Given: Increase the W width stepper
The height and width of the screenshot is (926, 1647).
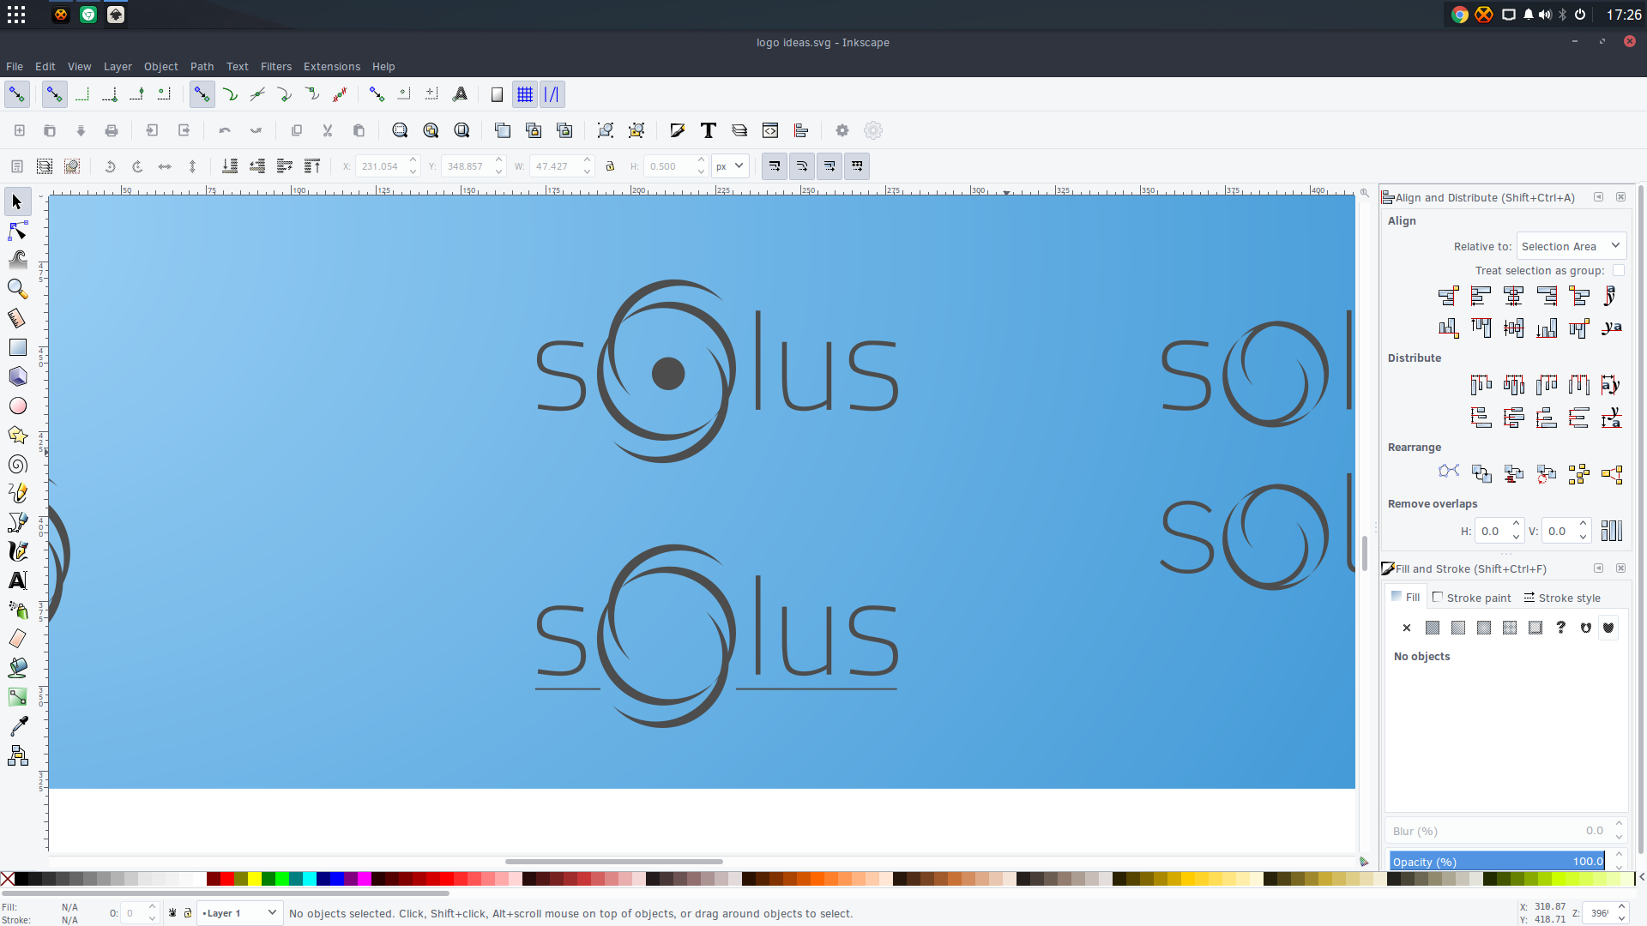Looking at the screenshot, I should click(588, 160).
